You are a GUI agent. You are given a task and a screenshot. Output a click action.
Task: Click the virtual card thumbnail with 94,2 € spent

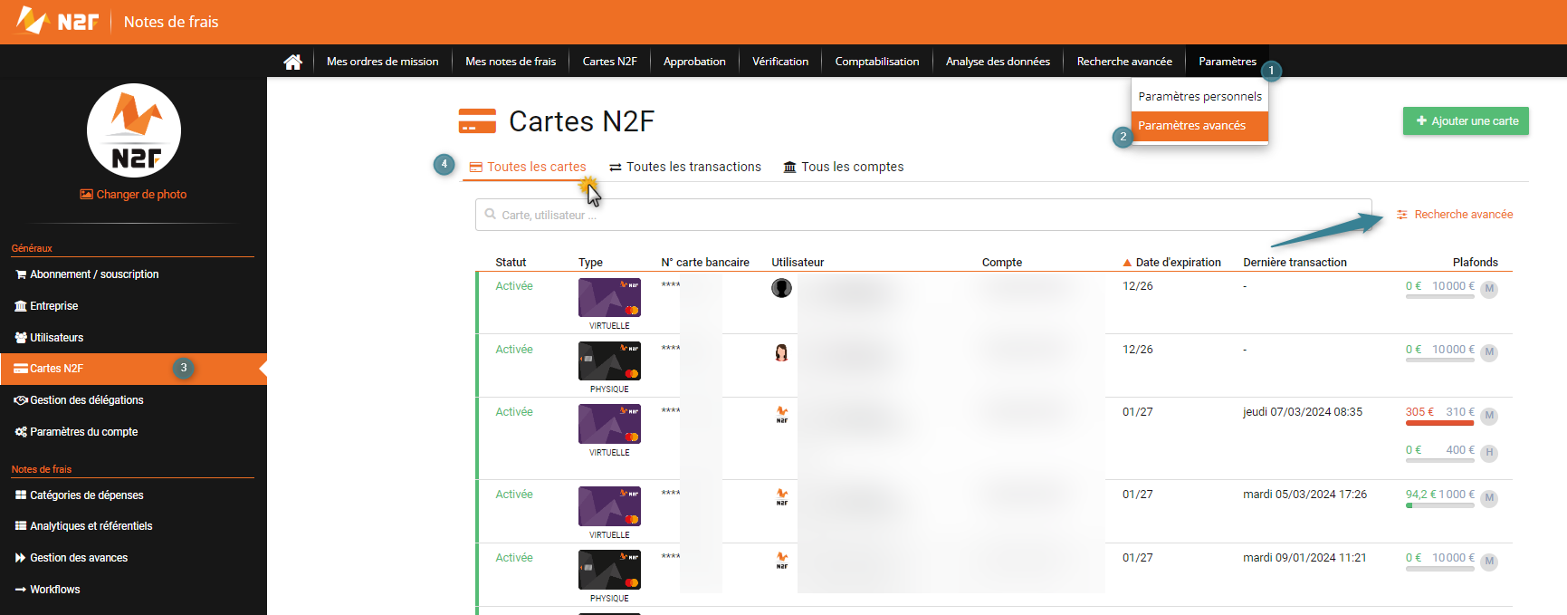point(609,506)
